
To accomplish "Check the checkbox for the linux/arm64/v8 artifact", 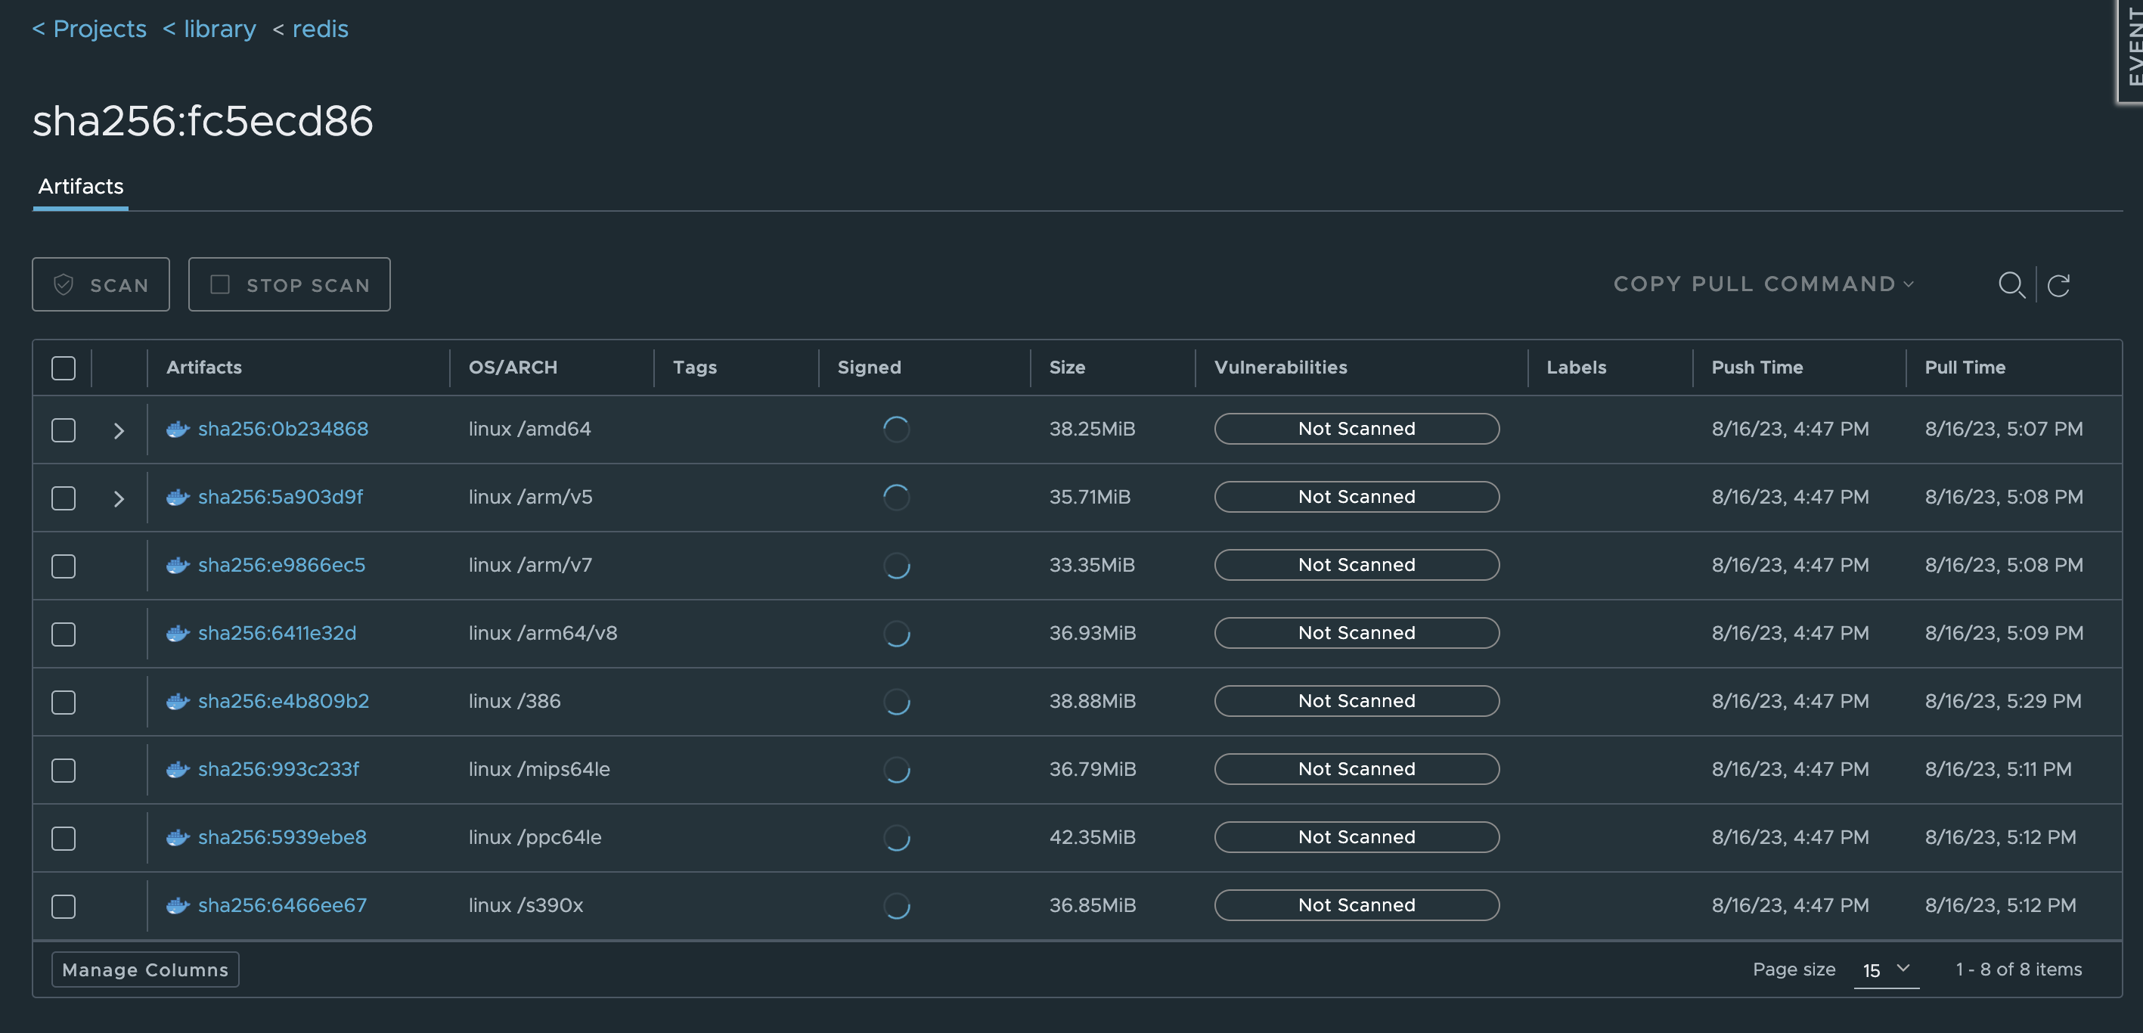I will (x=63, y=633).
